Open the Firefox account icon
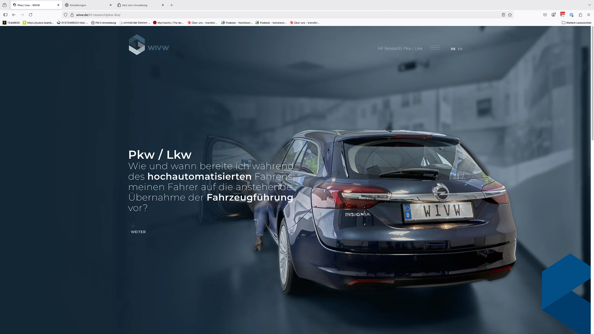The image size is (594, 334). click(554, 15)
